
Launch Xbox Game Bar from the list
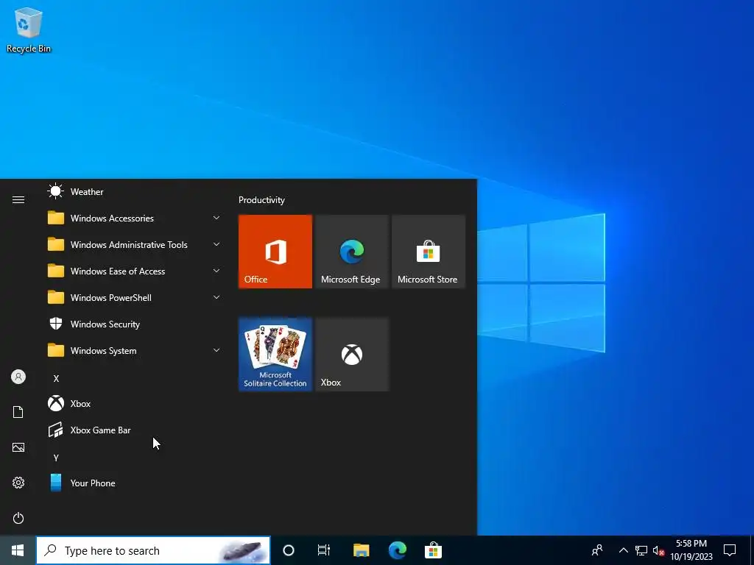134,430
